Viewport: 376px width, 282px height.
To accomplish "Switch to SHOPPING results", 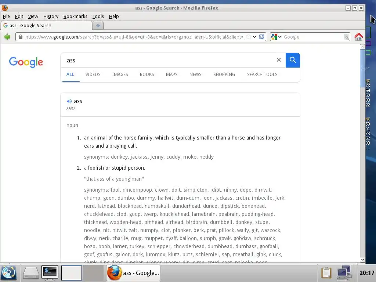I will coord(224,74).
